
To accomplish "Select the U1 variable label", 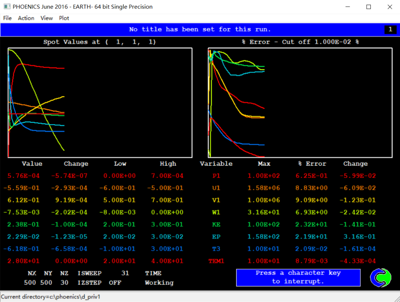I will (x=216, y=188).
